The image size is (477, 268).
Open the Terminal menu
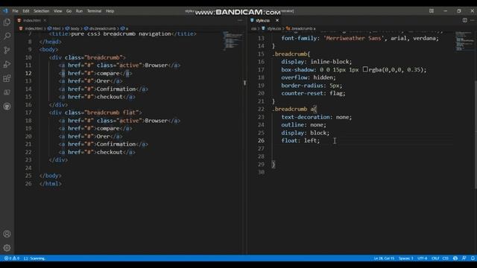pos(95,11)
